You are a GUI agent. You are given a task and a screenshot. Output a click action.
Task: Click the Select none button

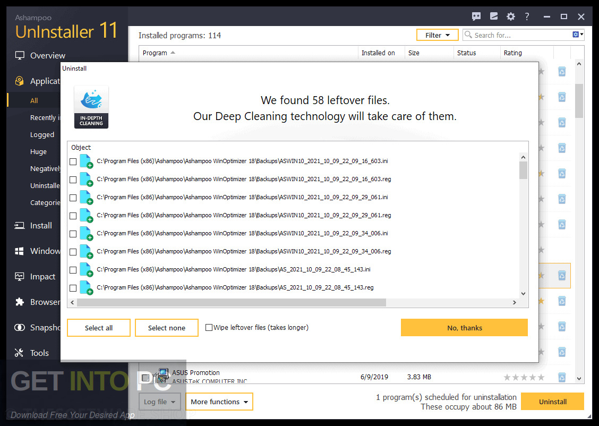pos(167,328)
